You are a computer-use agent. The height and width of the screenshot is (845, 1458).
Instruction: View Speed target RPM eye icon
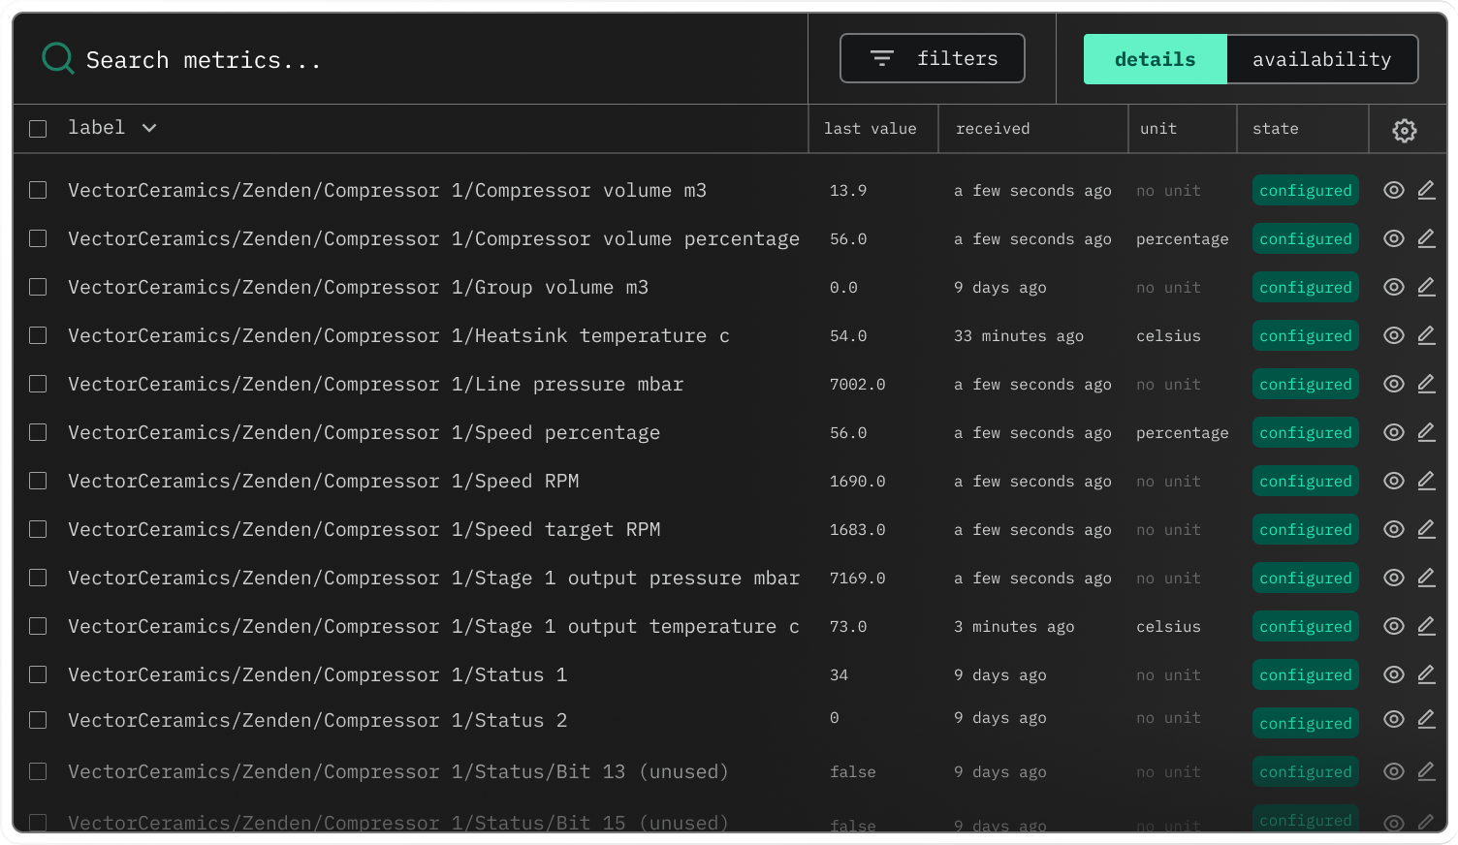click(x=1394, y=529)
